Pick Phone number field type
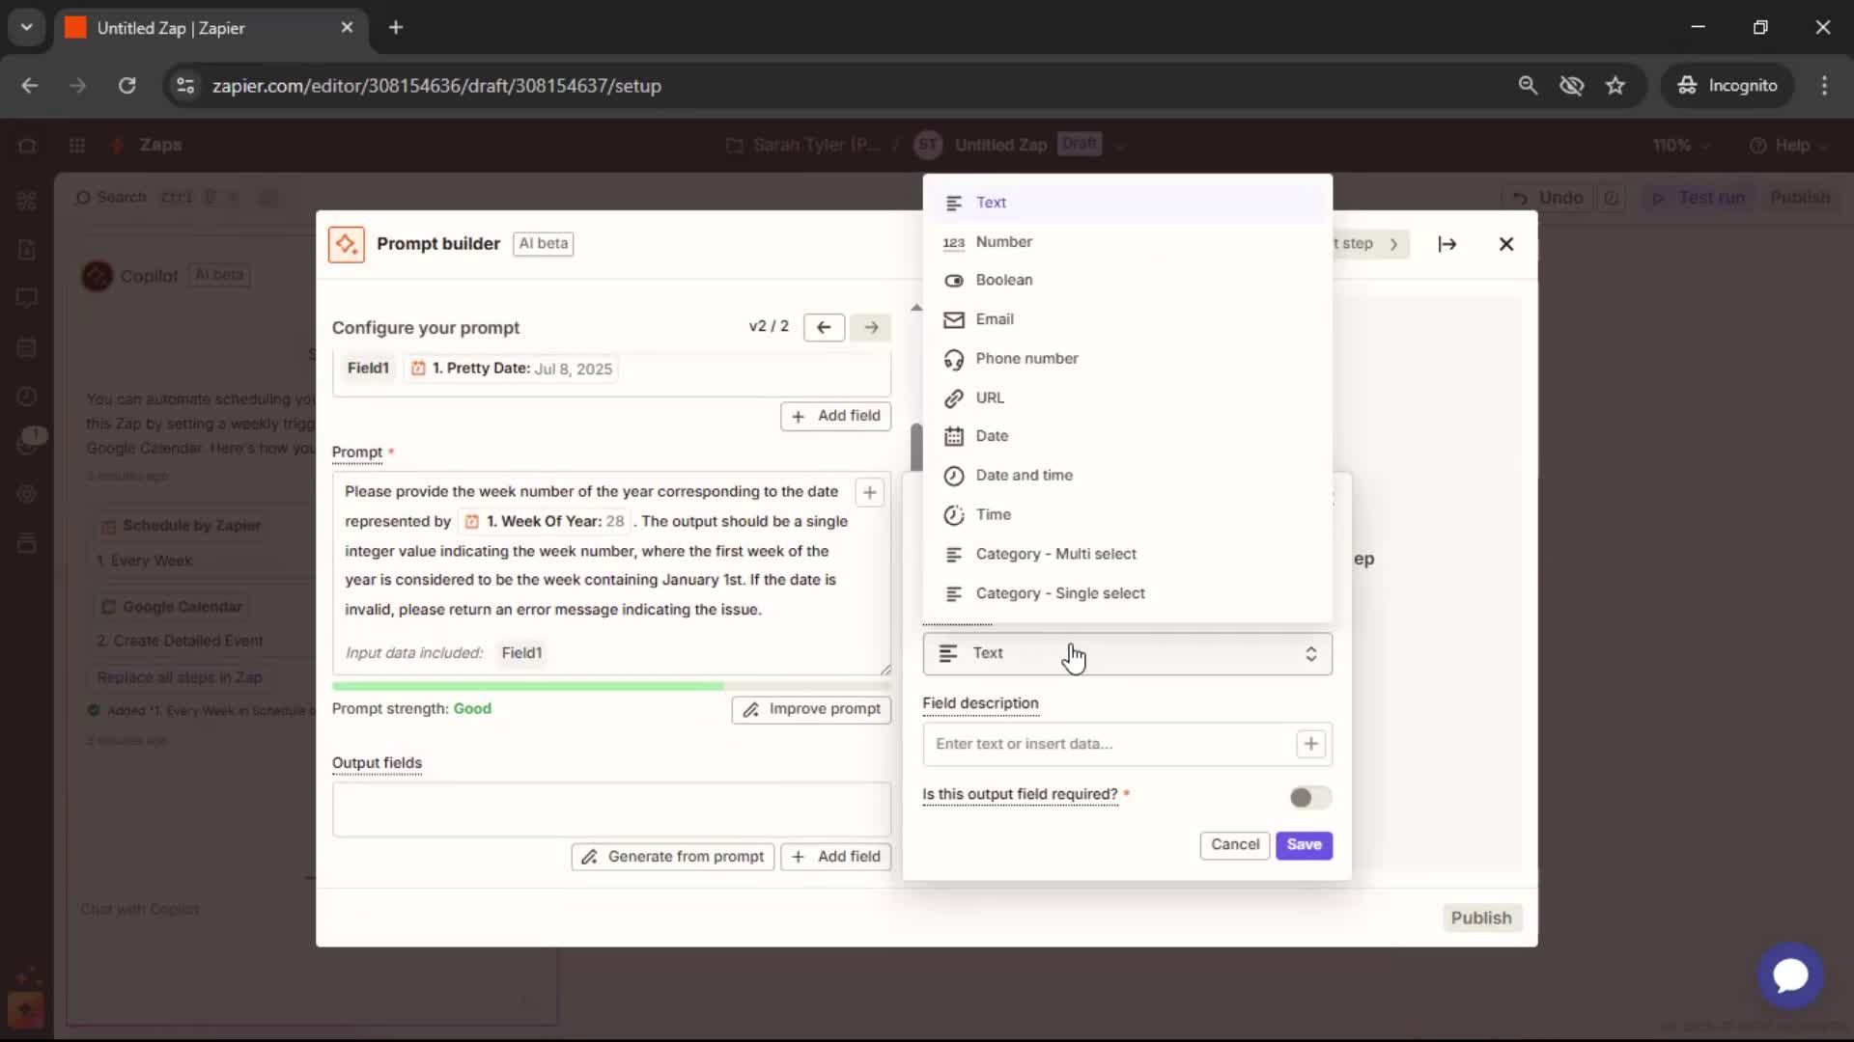This screenshot has width=1854, height=1042. tap(1127, 359)
